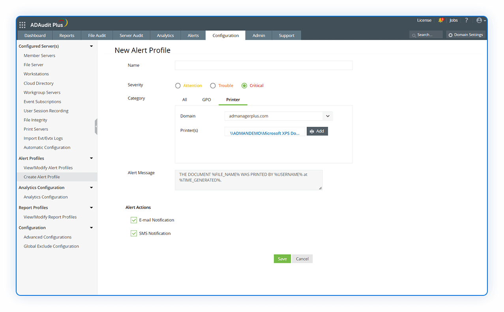Screen dimensions: 504x312
Task: Open Workstations in the sidebar
Action: coord(36,74)
